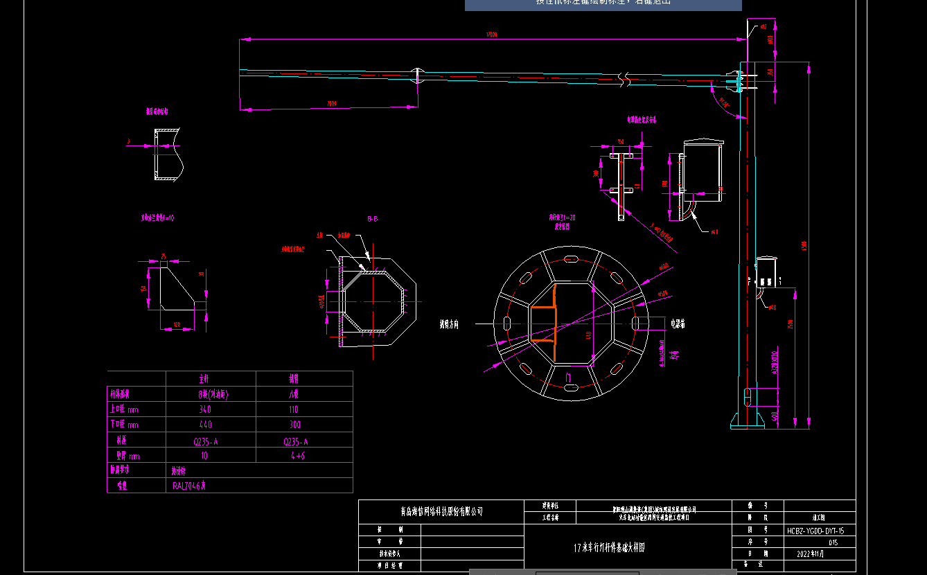Click drawing title 17米车行灯杆件基础大样图

click(x=610, y=547)
